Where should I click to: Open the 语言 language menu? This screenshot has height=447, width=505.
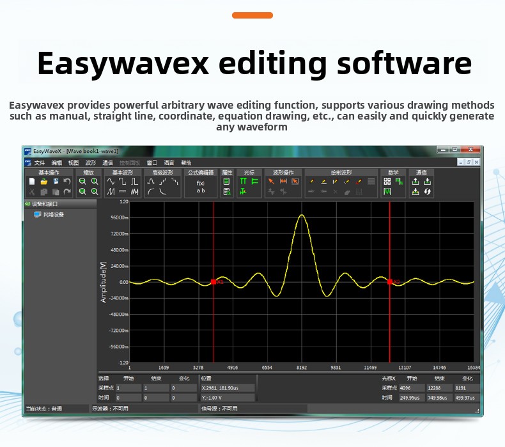click(169, 163)
